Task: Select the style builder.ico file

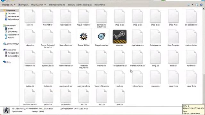Action: point(137,38)
